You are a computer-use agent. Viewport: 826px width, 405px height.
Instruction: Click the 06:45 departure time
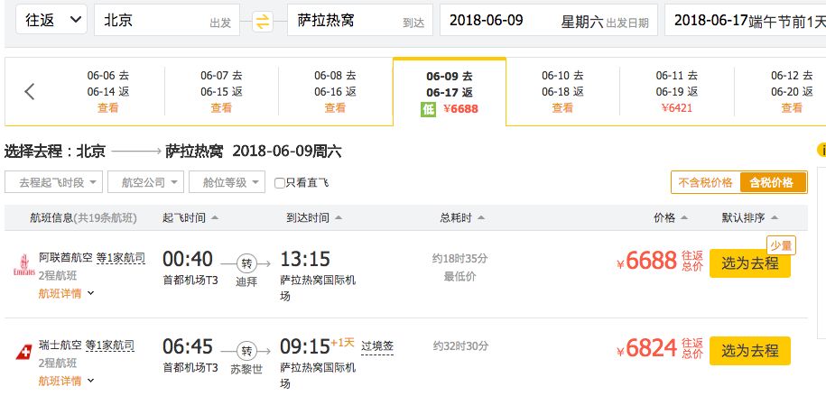tap(188, 346)
